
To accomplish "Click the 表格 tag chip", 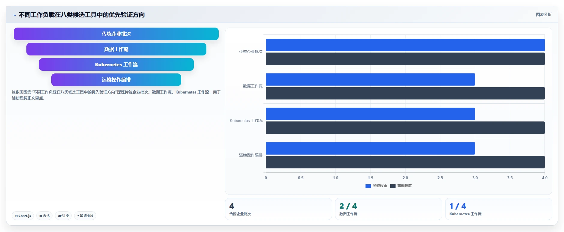I will 44,216.
